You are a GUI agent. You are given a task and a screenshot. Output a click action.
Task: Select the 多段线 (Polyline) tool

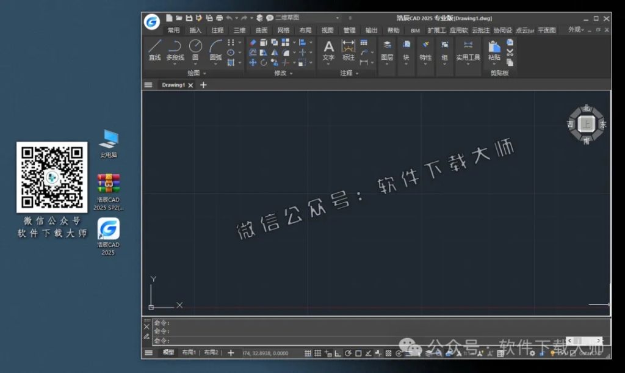click(x=175, y=49)
